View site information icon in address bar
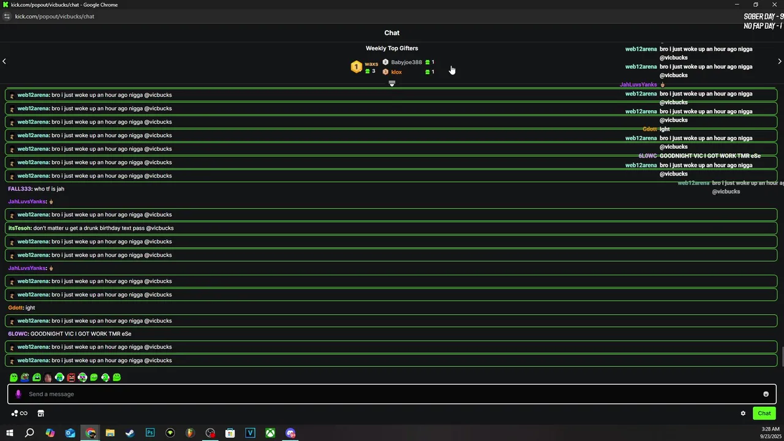The height and width of the screenshot is (441, 784). pyautogui.click(x=7, y=17)
